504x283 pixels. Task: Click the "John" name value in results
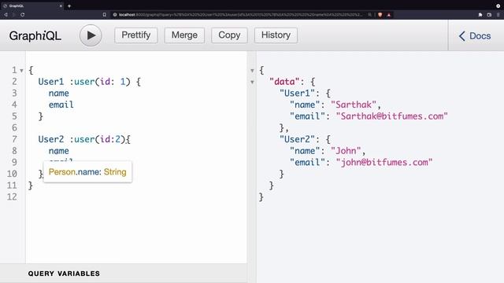346,151
